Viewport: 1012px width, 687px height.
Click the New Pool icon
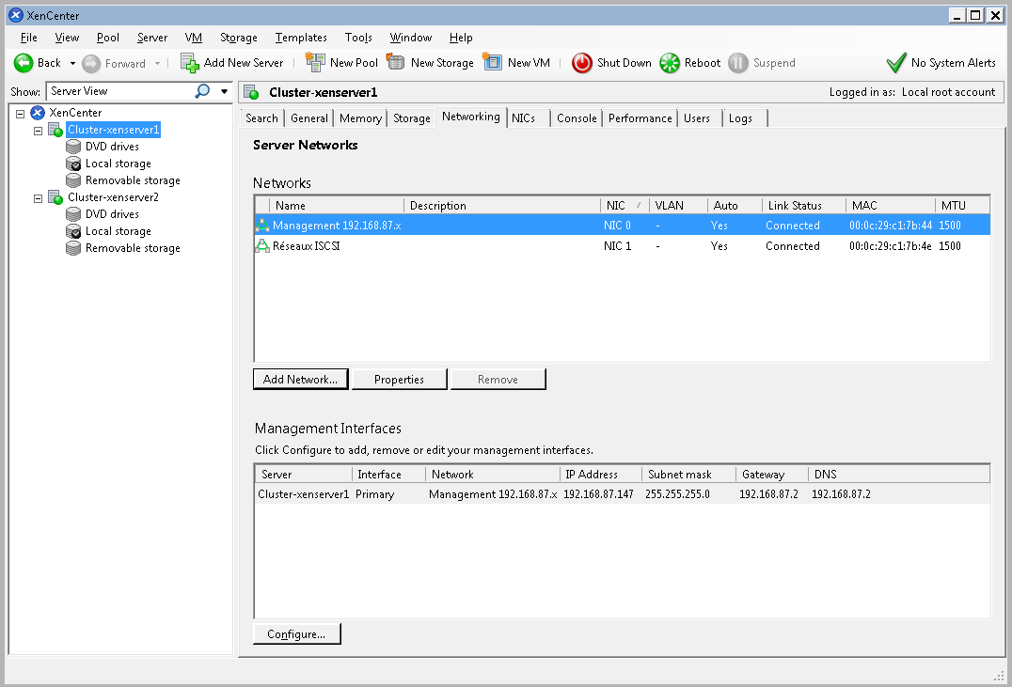(x=315, y=63)
